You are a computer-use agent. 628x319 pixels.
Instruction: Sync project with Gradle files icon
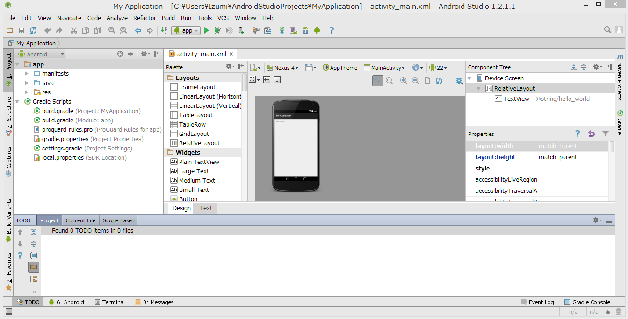pyautogui.click(x=282, y=30)
